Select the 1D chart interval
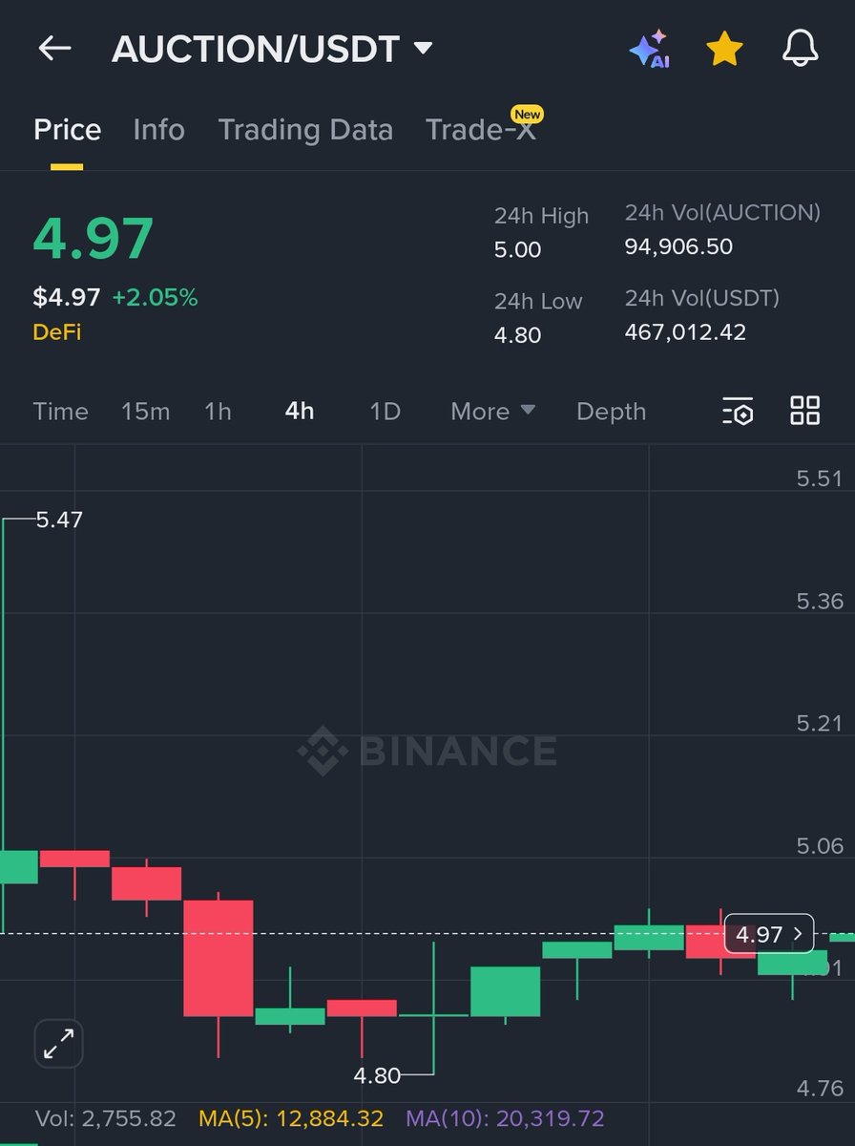 385,412
